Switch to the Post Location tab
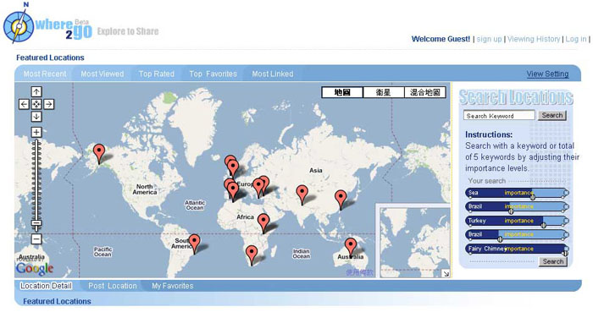 coord(113,286)
